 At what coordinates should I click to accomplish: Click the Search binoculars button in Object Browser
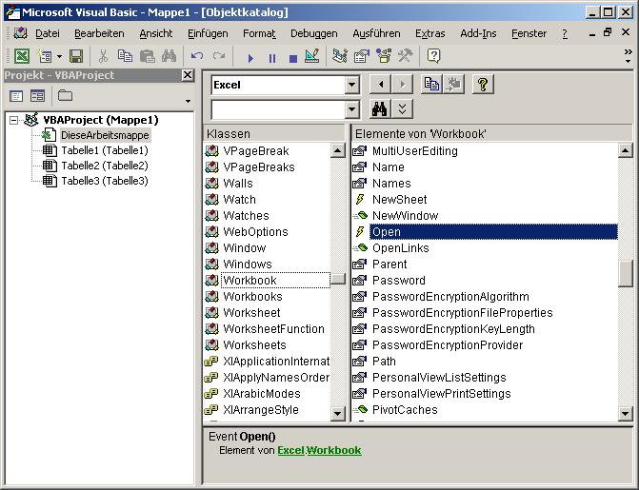pyautogui.click(x=380, y=108)
